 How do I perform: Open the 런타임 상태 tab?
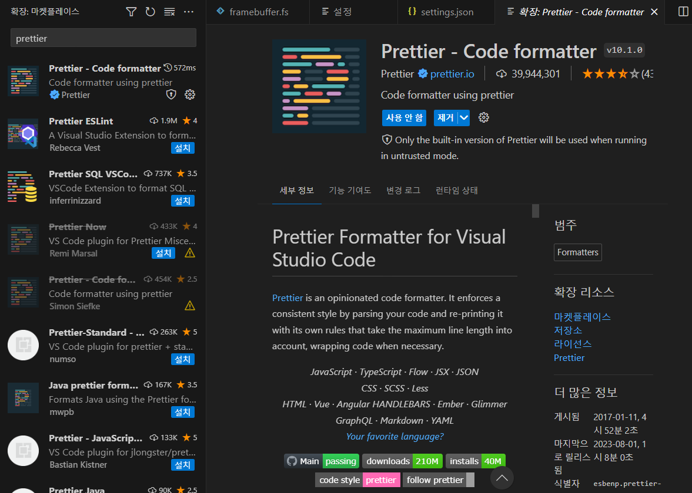[x=457, y=190]
